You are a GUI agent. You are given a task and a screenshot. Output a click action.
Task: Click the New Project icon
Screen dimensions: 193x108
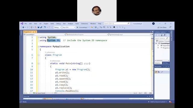(31, 27)
